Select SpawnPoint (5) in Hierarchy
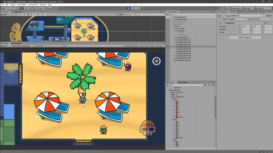273x153 pixels. (184, 49)
